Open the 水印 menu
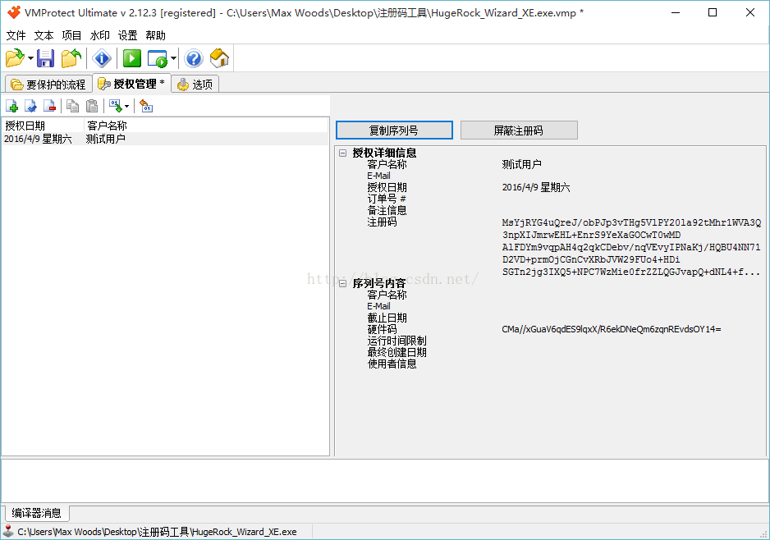770x540 pixels. click(99, 35)
